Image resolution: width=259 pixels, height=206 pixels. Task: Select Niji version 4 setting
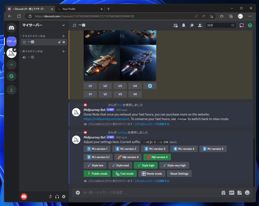(128, 157)
